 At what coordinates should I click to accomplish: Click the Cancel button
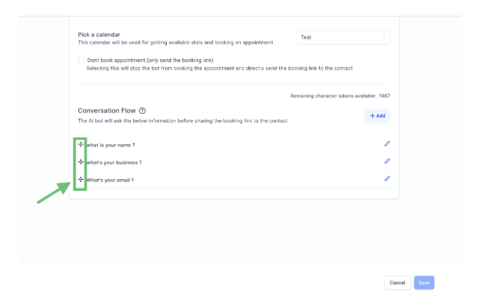tap(397, 283)
